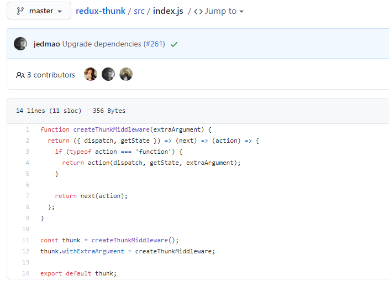This screenshot has height=286, width=389.
Task: Open jedmao's avatar in the commit bar
Action: click(x=20, y=44)
